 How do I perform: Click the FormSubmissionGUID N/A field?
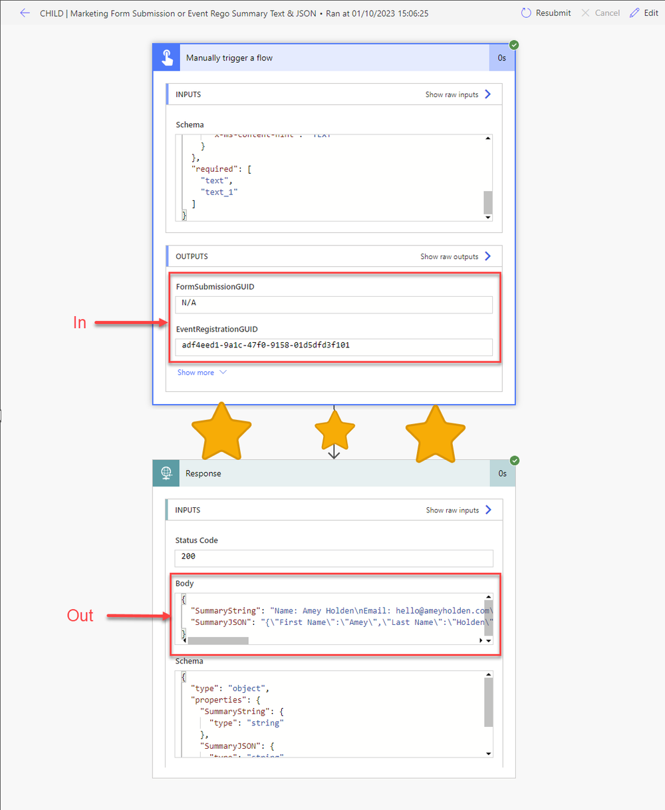coord(334,304)
